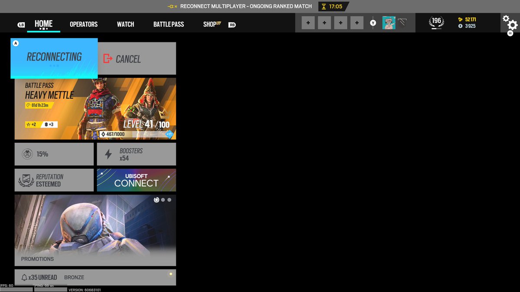The width and height of the screenshot is (520, 292).
Task: Click the Reconnecting button
Action: point(54,58)
